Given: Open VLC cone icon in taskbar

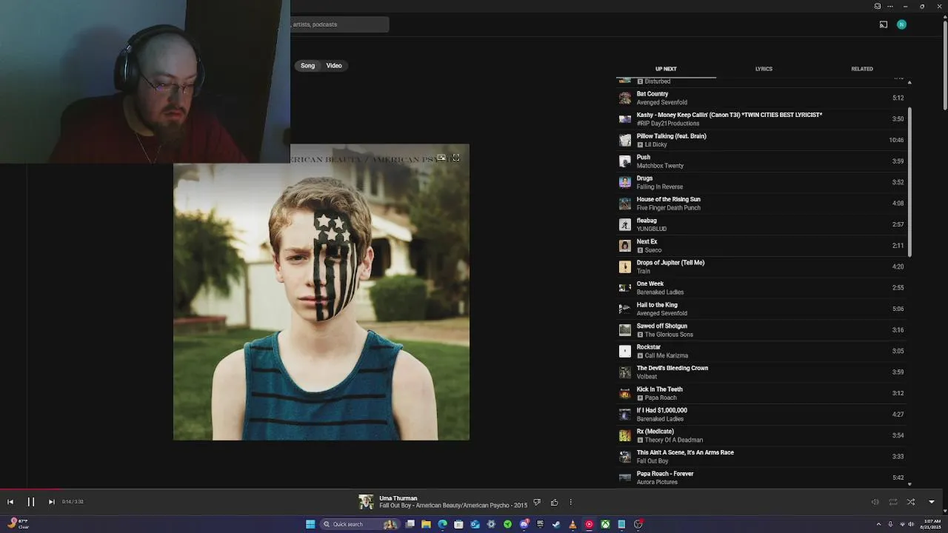Looking at the screenshot, I should [573, 524].
